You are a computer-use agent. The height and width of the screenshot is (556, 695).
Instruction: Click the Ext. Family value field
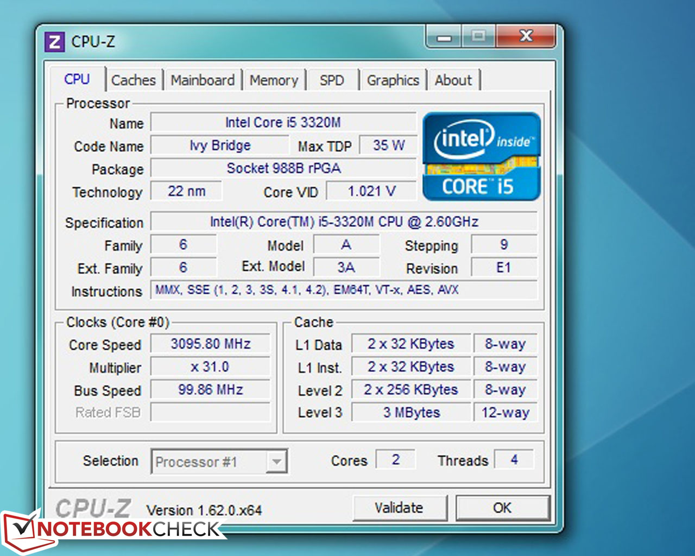click(x=184, y=268)
